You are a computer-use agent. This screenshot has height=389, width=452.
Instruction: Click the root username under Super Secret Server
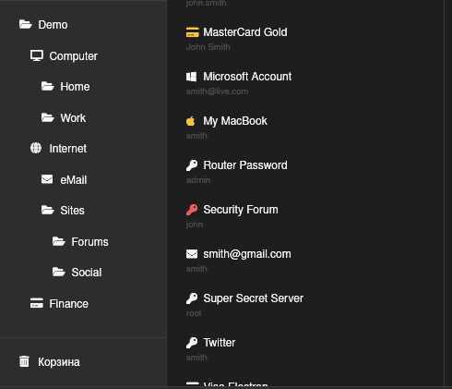click(194, 313)
